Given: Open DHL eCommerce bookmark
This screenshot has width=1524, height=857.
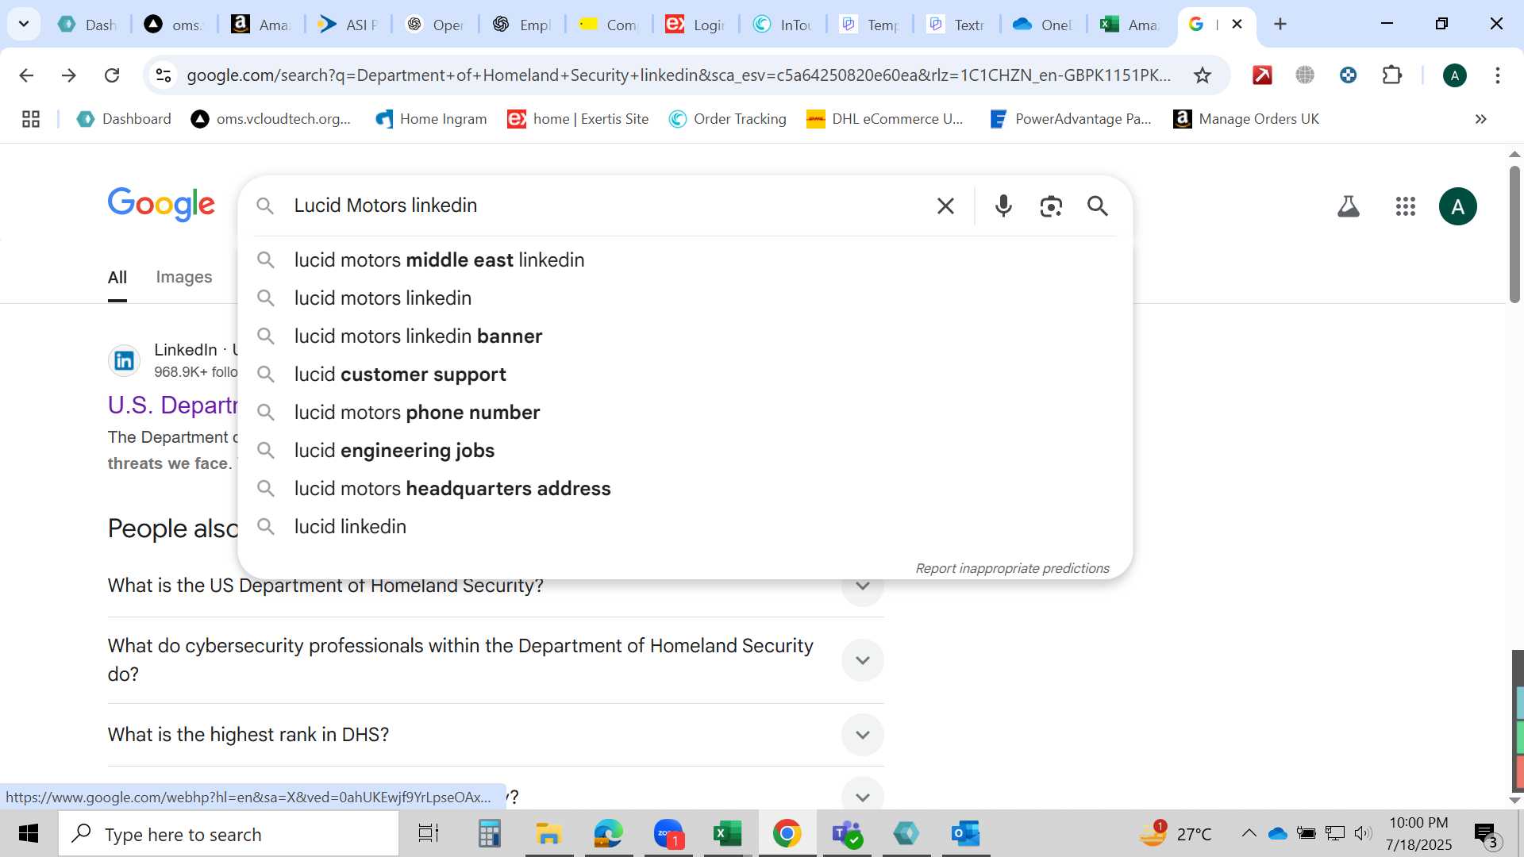Looking at the screenshot, I should click(885, 119).
